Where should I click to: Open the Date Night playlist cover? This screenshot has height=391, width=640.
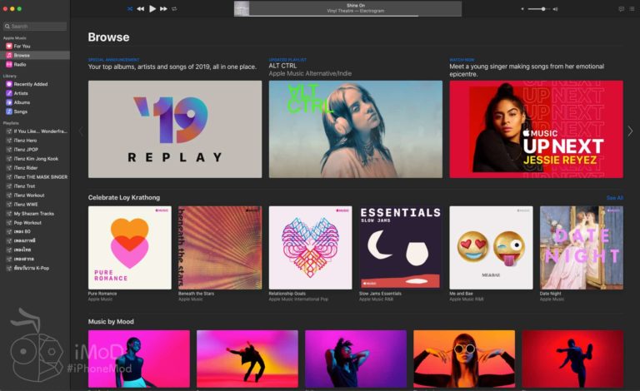pyautogui.click(x=582, y=248)
